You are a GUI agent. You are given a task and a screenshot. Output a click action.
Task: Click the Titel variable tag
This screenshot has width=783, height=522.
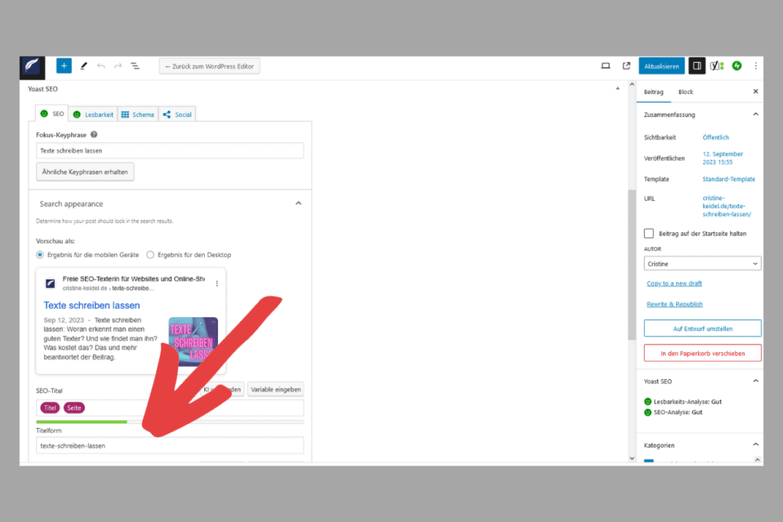[50, 407]
